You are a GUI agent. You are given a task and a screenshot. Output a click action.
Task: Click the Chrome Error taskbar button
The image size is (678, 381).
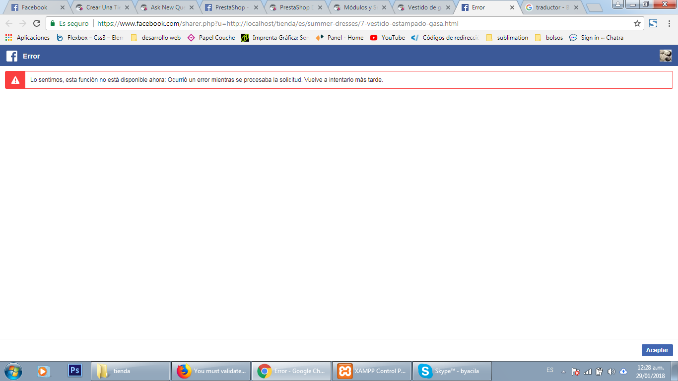291,371
